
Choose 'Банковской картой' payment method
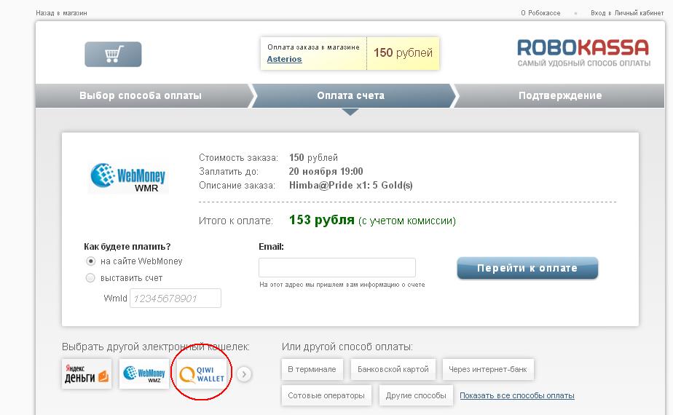coord(393,370)
